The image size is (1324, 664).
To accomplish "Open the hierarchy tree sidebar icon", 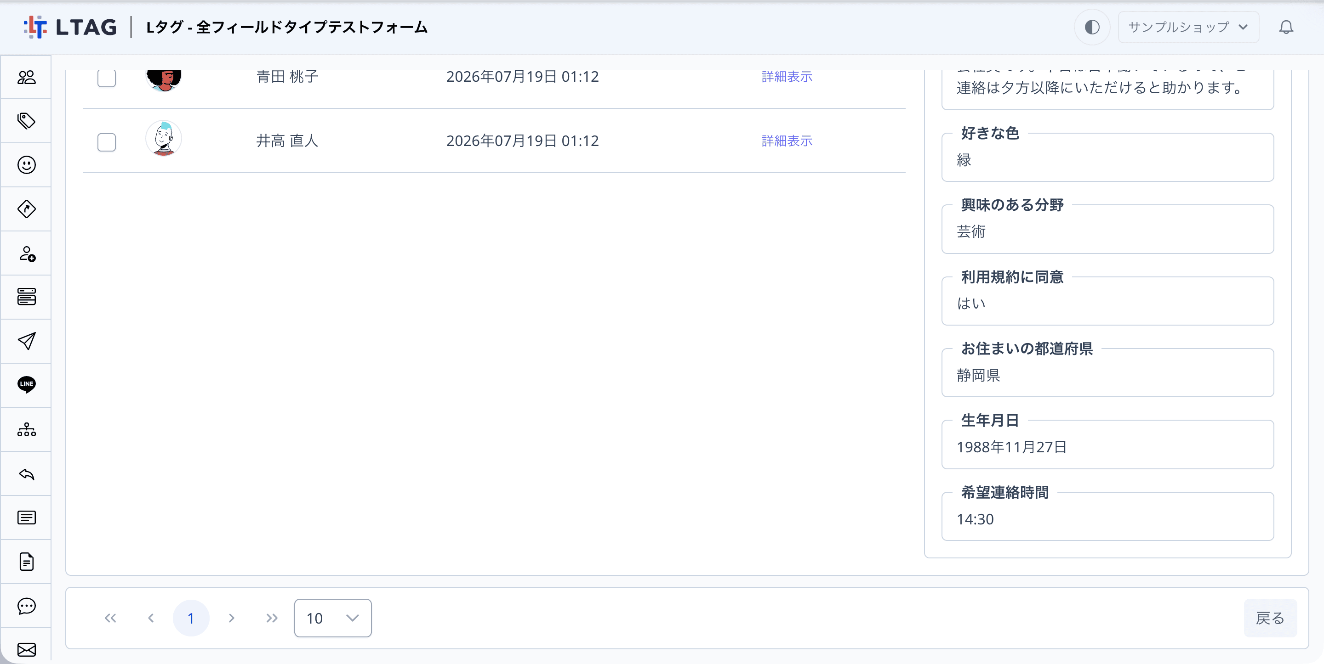I will tap(26, 429).
